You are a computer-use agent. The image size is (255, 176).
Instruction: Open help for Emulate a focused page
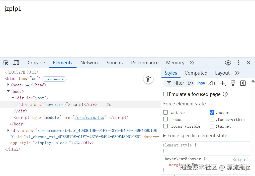point(225,94)
